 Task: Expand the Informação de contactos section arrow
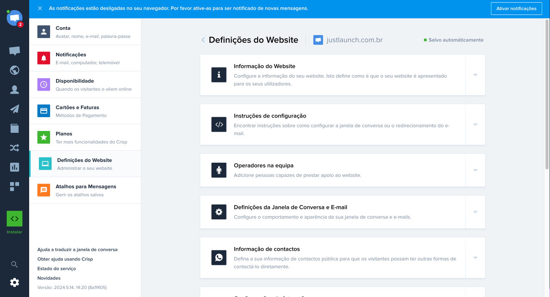coord(475,258)
